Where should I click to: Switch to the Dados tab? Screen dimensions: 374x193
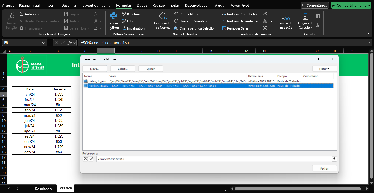point(142,5)
